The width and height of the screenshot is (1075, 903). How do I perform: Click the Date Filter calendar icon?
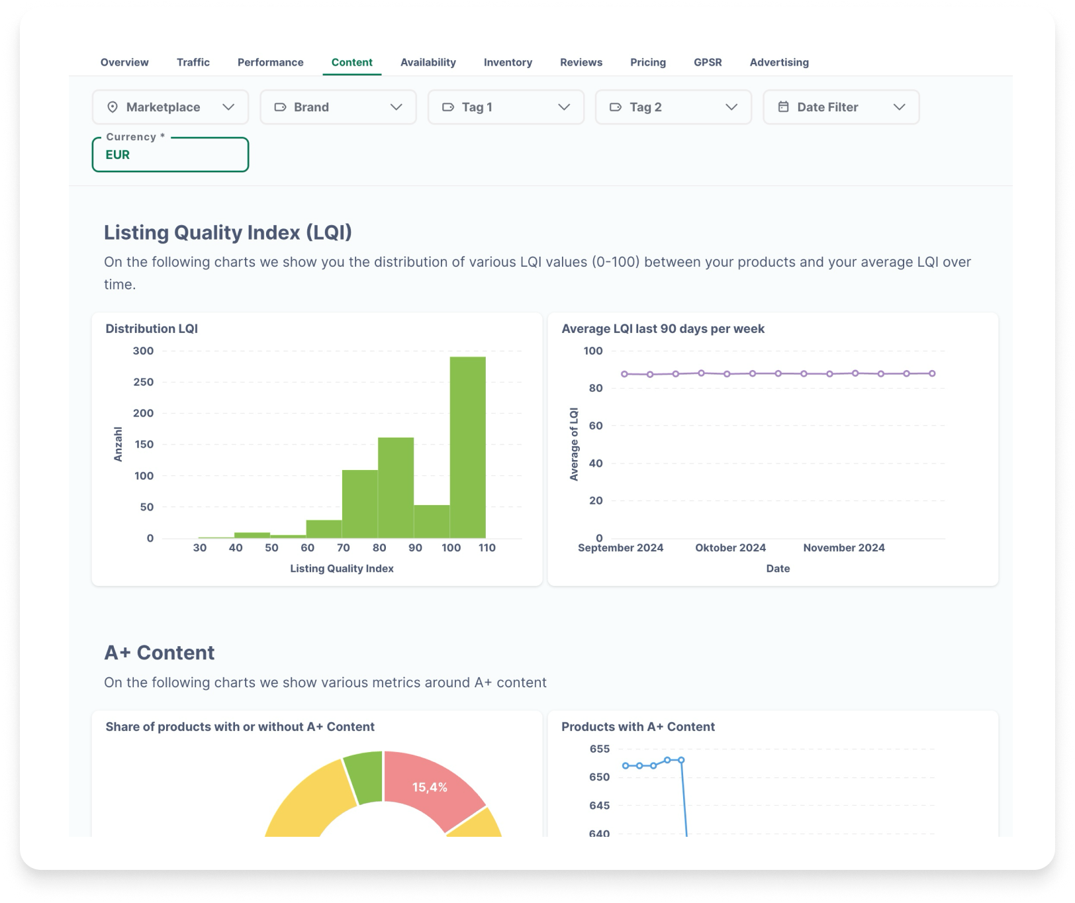point(783,107)
